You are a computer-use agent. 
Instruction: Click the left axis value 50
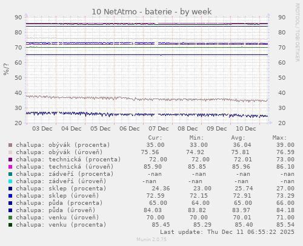tap(18, 78)
